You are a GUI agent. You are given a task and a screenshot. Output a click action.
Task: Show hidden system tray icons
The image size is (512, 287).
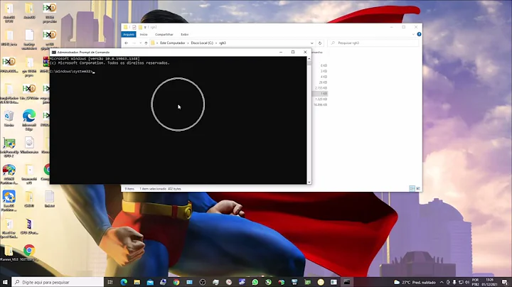(x=442, y=282)
